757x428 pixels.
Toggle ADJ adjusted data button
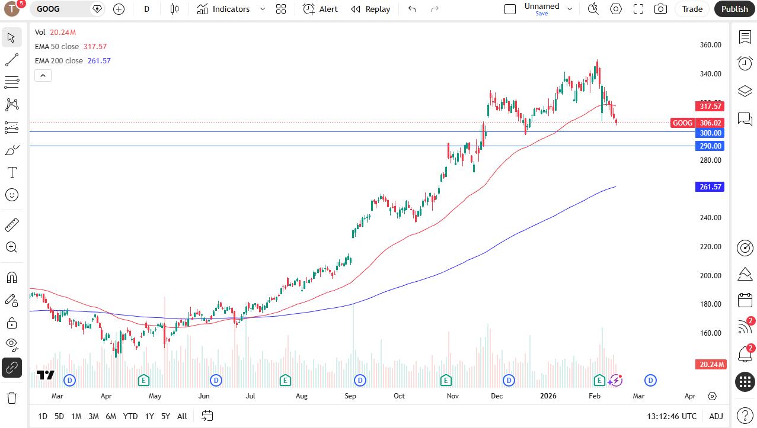tap(716, 416)
